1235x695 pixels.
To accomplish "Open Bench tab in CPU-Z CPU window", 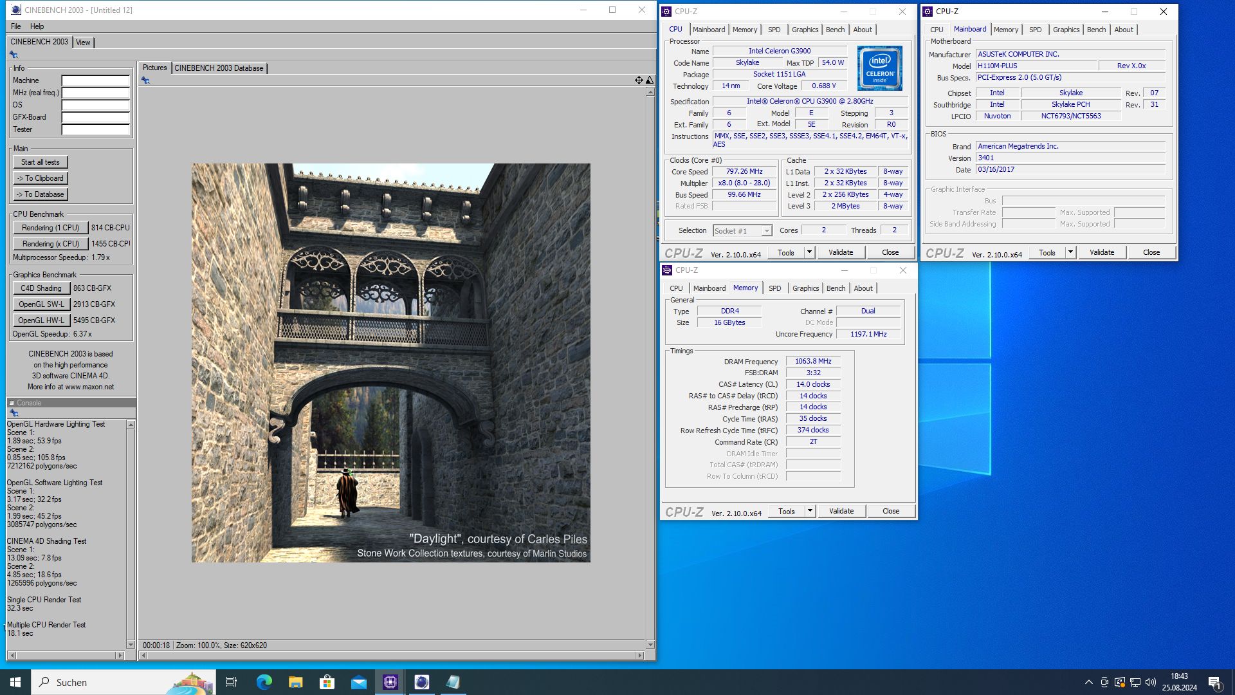I will [x=835, y=30].
